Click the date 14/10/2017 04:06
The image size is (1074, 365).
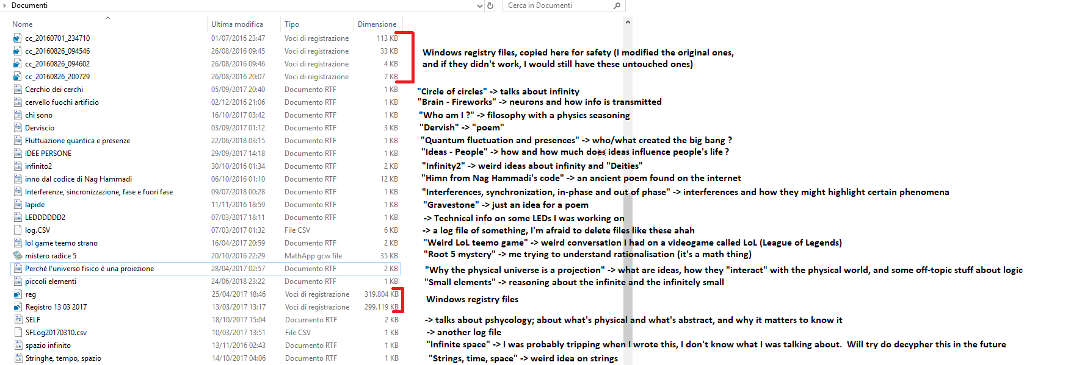(x=239, y=358)
